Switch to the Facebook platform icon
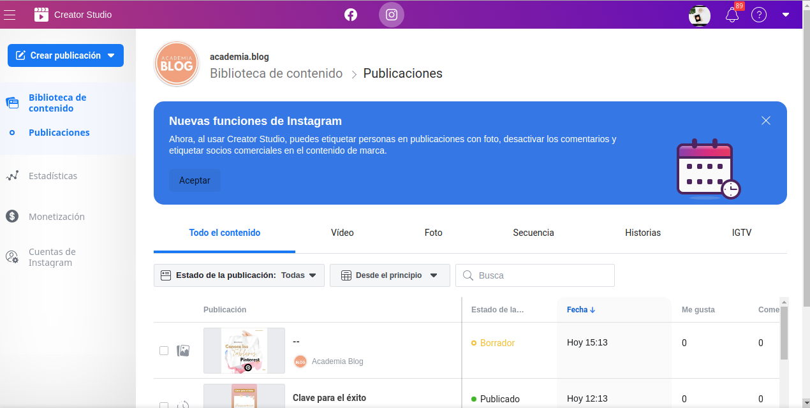The image size is (810, 408). tap(351, 15)
